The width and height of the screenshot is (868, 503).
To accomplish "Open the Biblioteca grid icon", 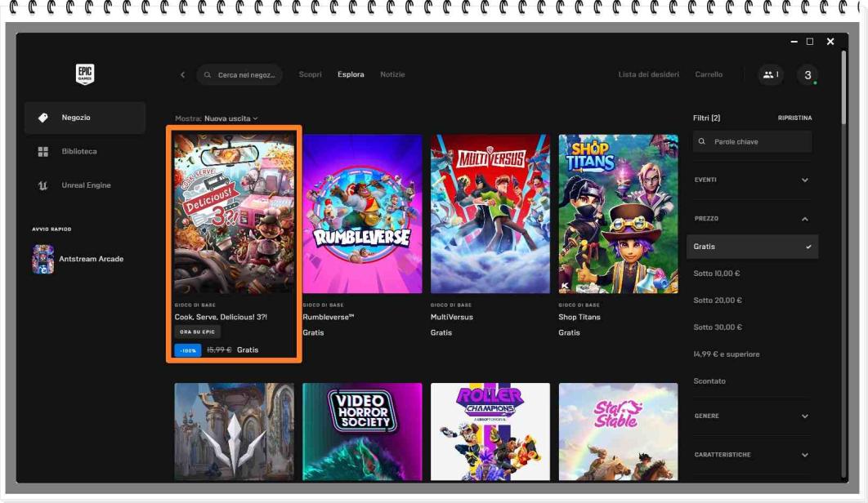I will click(x=43, y=152).
